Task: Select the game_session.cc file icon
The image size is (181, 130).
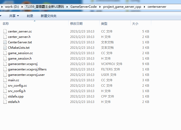Action: click(x=5, y=53)
